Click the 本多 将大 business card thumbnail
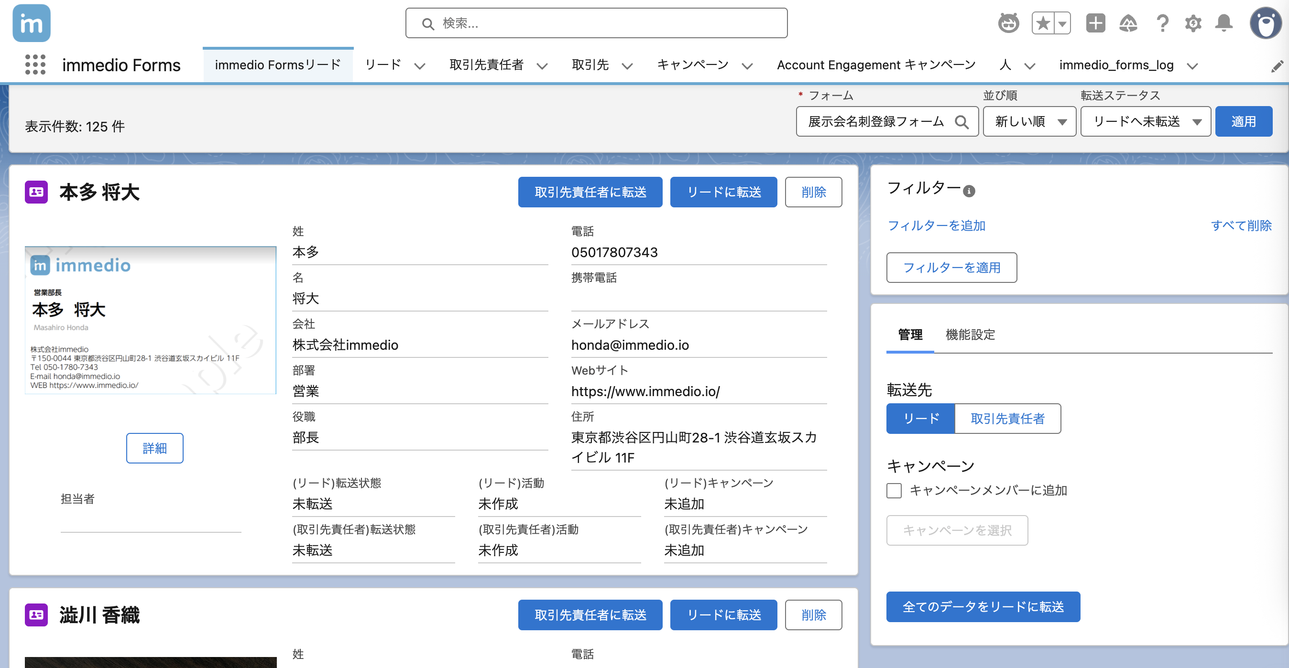This screenshot has height=668, width=1289. pos(150,320)
